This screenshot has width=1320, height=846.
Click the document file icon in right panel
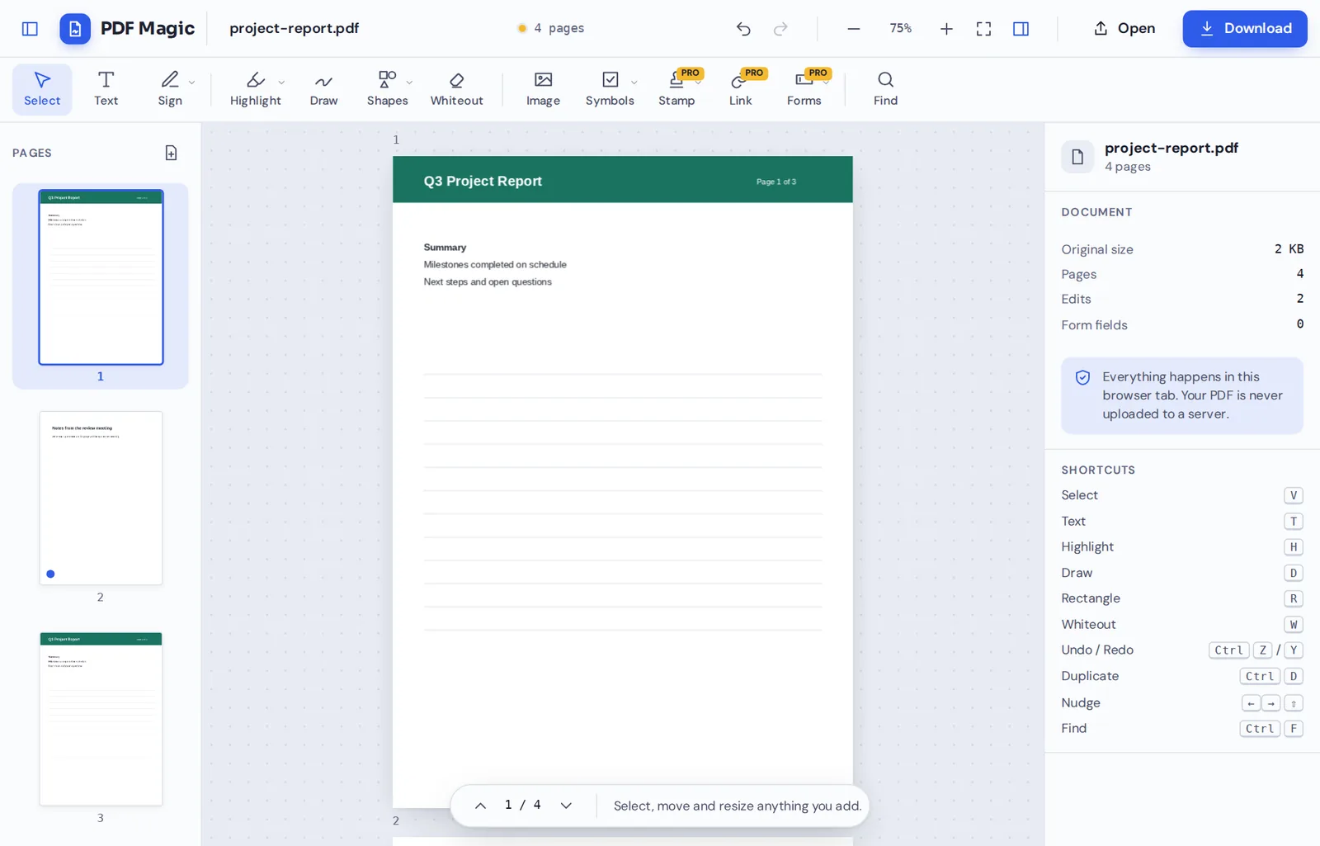tap(1077, 157)
